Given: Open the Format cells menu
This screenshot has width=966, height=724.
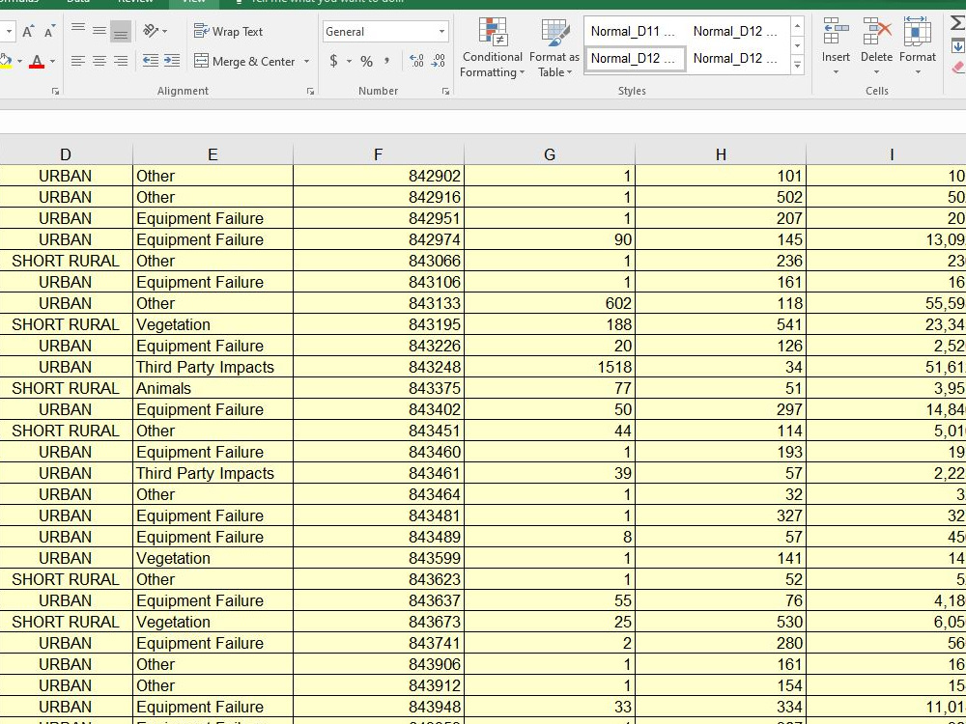Looking at the screenshot, I should [x=918, y=46].
